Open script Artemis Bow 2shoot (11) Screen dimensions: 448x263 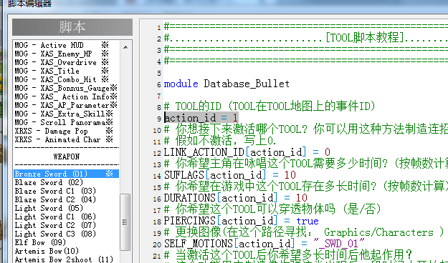(x=66, y=259)
